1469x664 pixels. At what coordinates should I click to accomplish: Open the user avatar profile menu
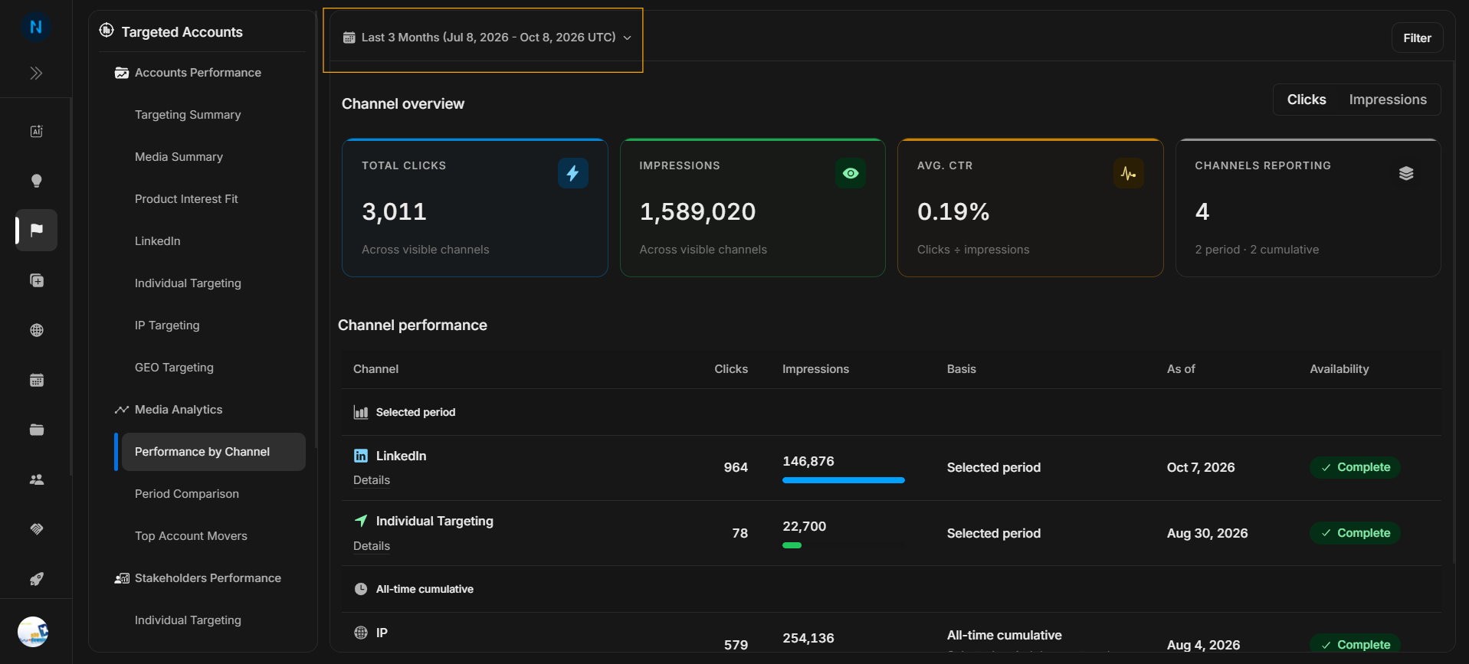click(33, 632)
